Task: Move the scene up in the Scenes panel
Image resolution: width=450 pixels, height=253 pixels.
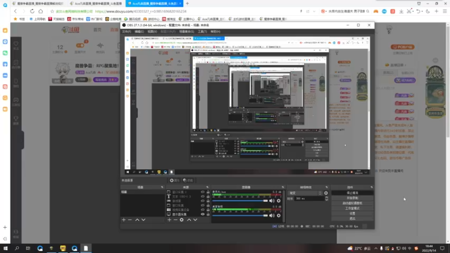Action: point(137,220)
